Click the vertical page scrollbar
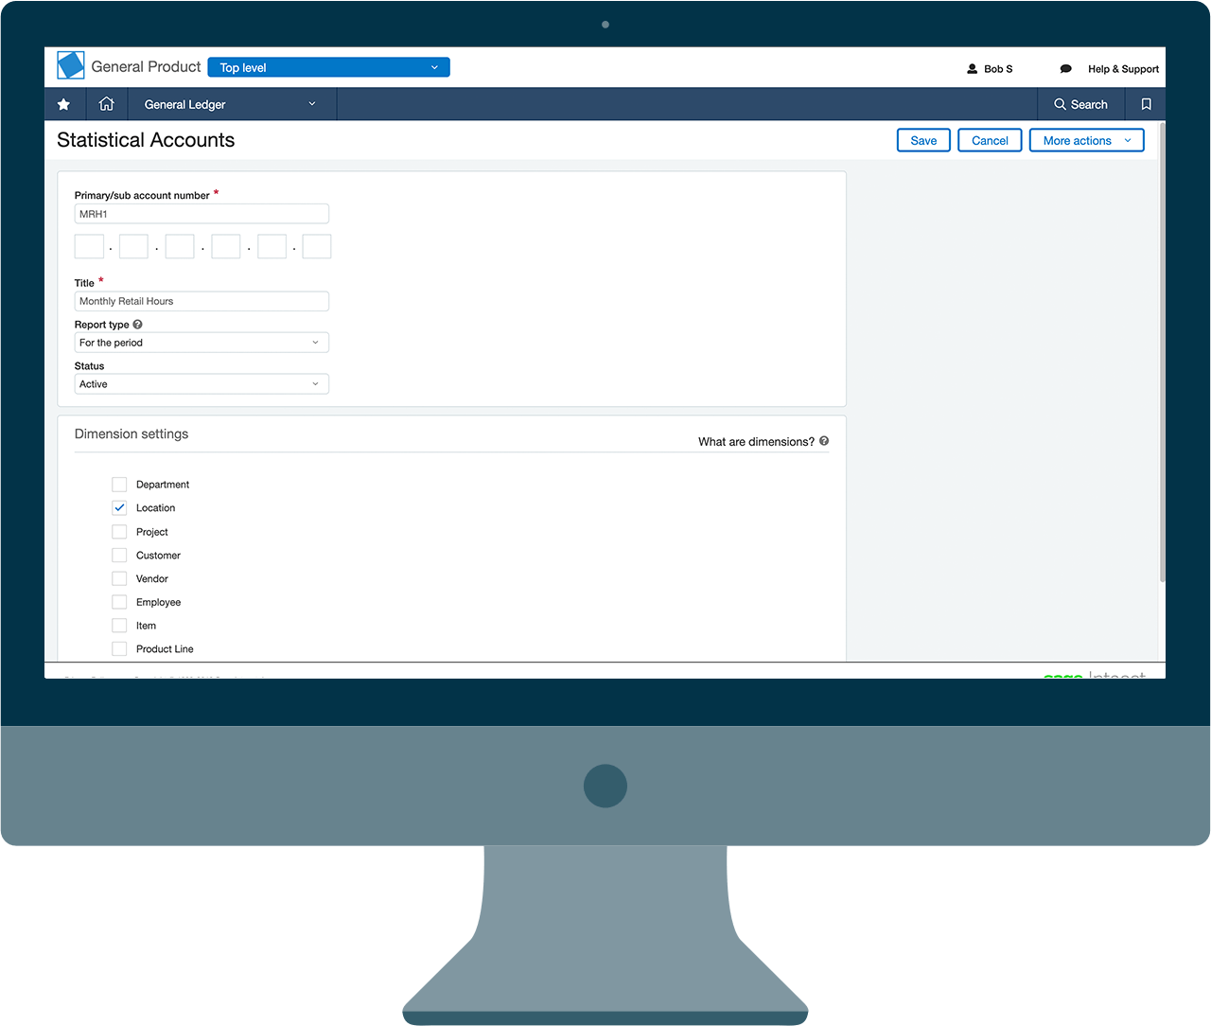This screenshot has height=1026, width=1211. coord(1162,352)
